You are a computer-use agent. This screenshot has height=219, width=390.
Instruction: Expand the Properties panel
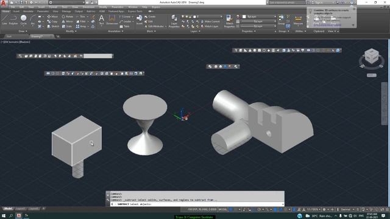point(249,31)
